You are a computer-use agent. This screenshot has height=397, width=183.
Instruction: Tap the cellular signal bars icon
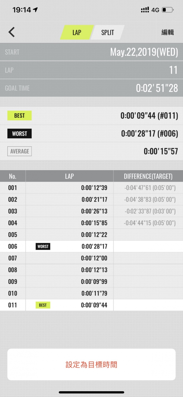tap(145, 10)
